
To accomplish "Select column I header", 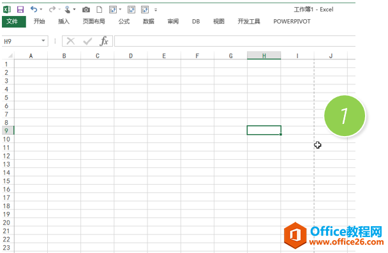I will pyautogui.click(x=297, y=56).
